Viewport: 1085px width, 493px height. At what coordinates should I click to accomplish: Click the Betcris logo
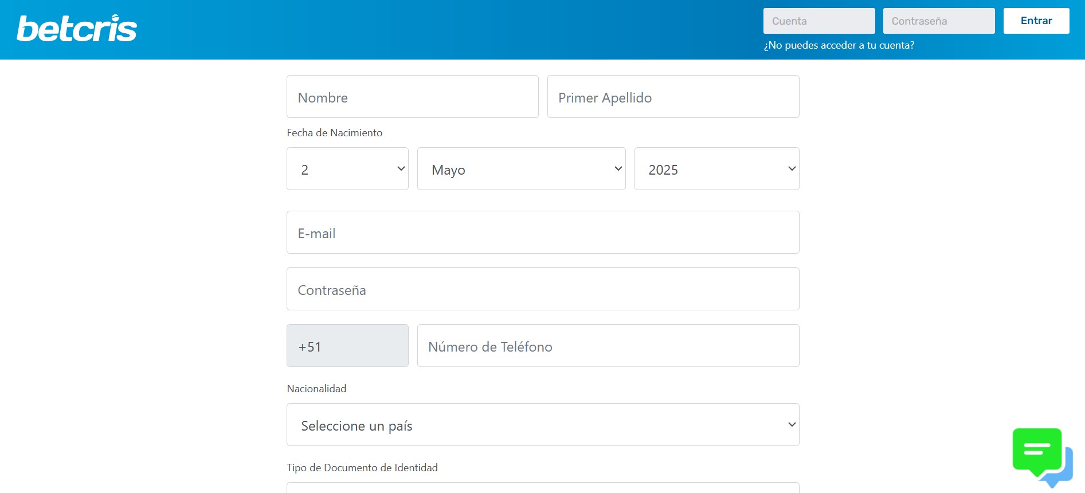77,28
